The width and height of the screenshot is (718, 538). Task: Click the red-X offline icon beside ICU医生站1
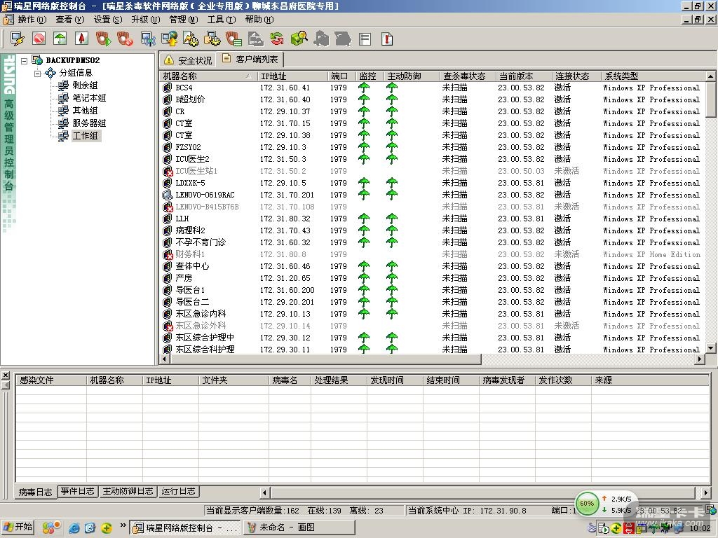[168, 171]
